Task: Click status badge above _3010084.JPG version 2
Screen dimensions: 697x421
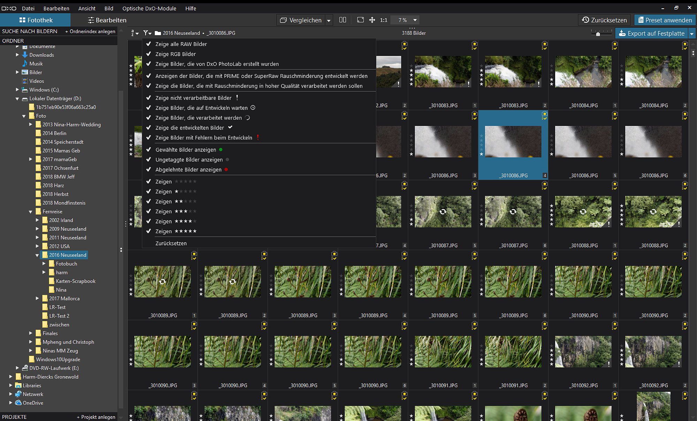Action: [685, 46]
